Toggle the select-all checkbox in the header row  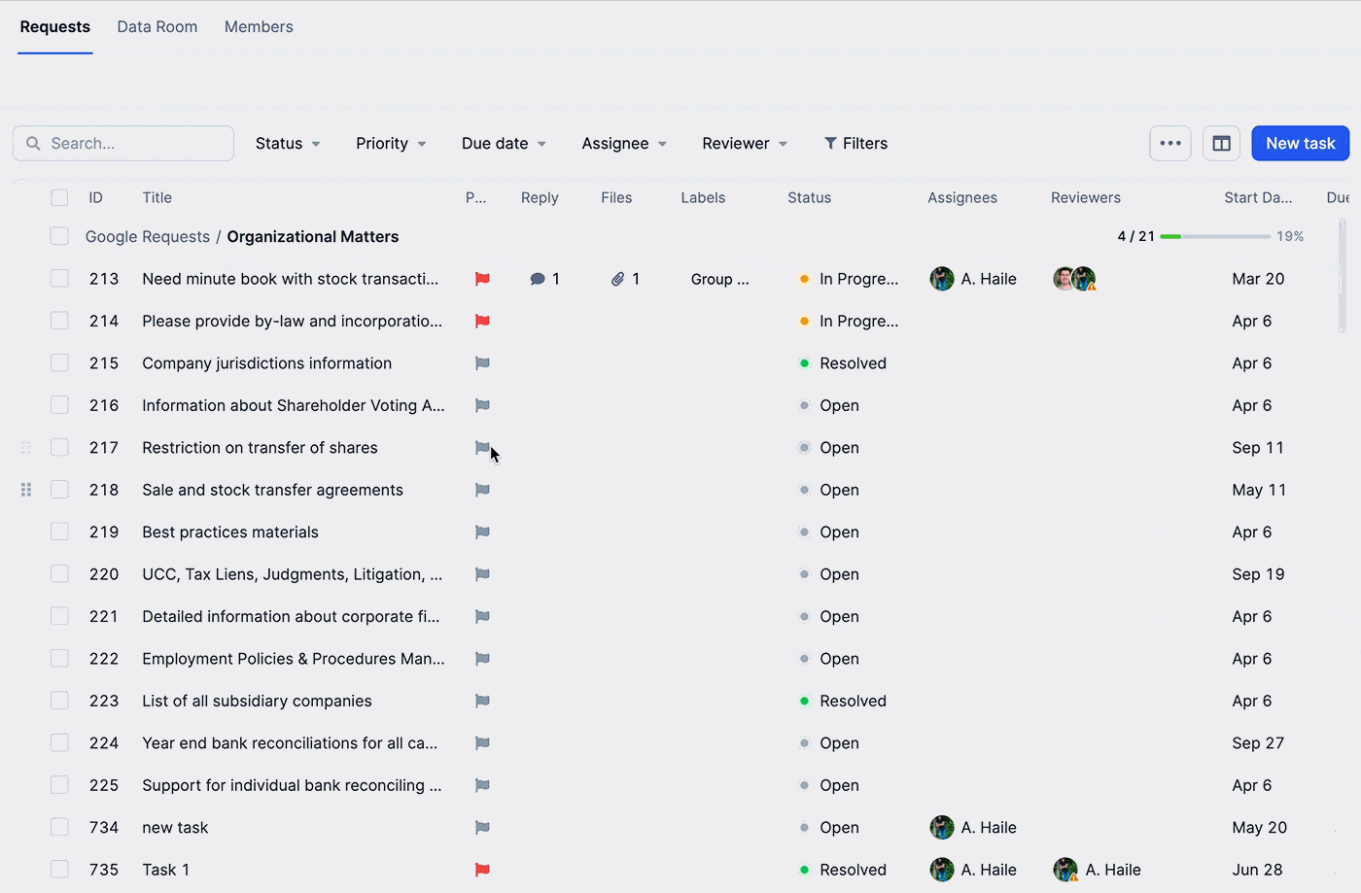tap(58, 197)
